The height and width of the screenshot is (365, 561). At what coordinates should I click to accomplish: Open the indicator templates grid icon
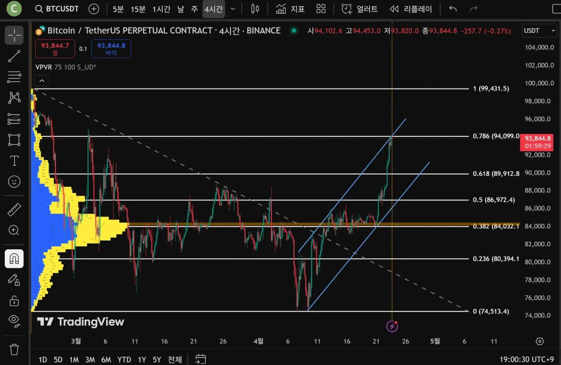click(321, 9)
